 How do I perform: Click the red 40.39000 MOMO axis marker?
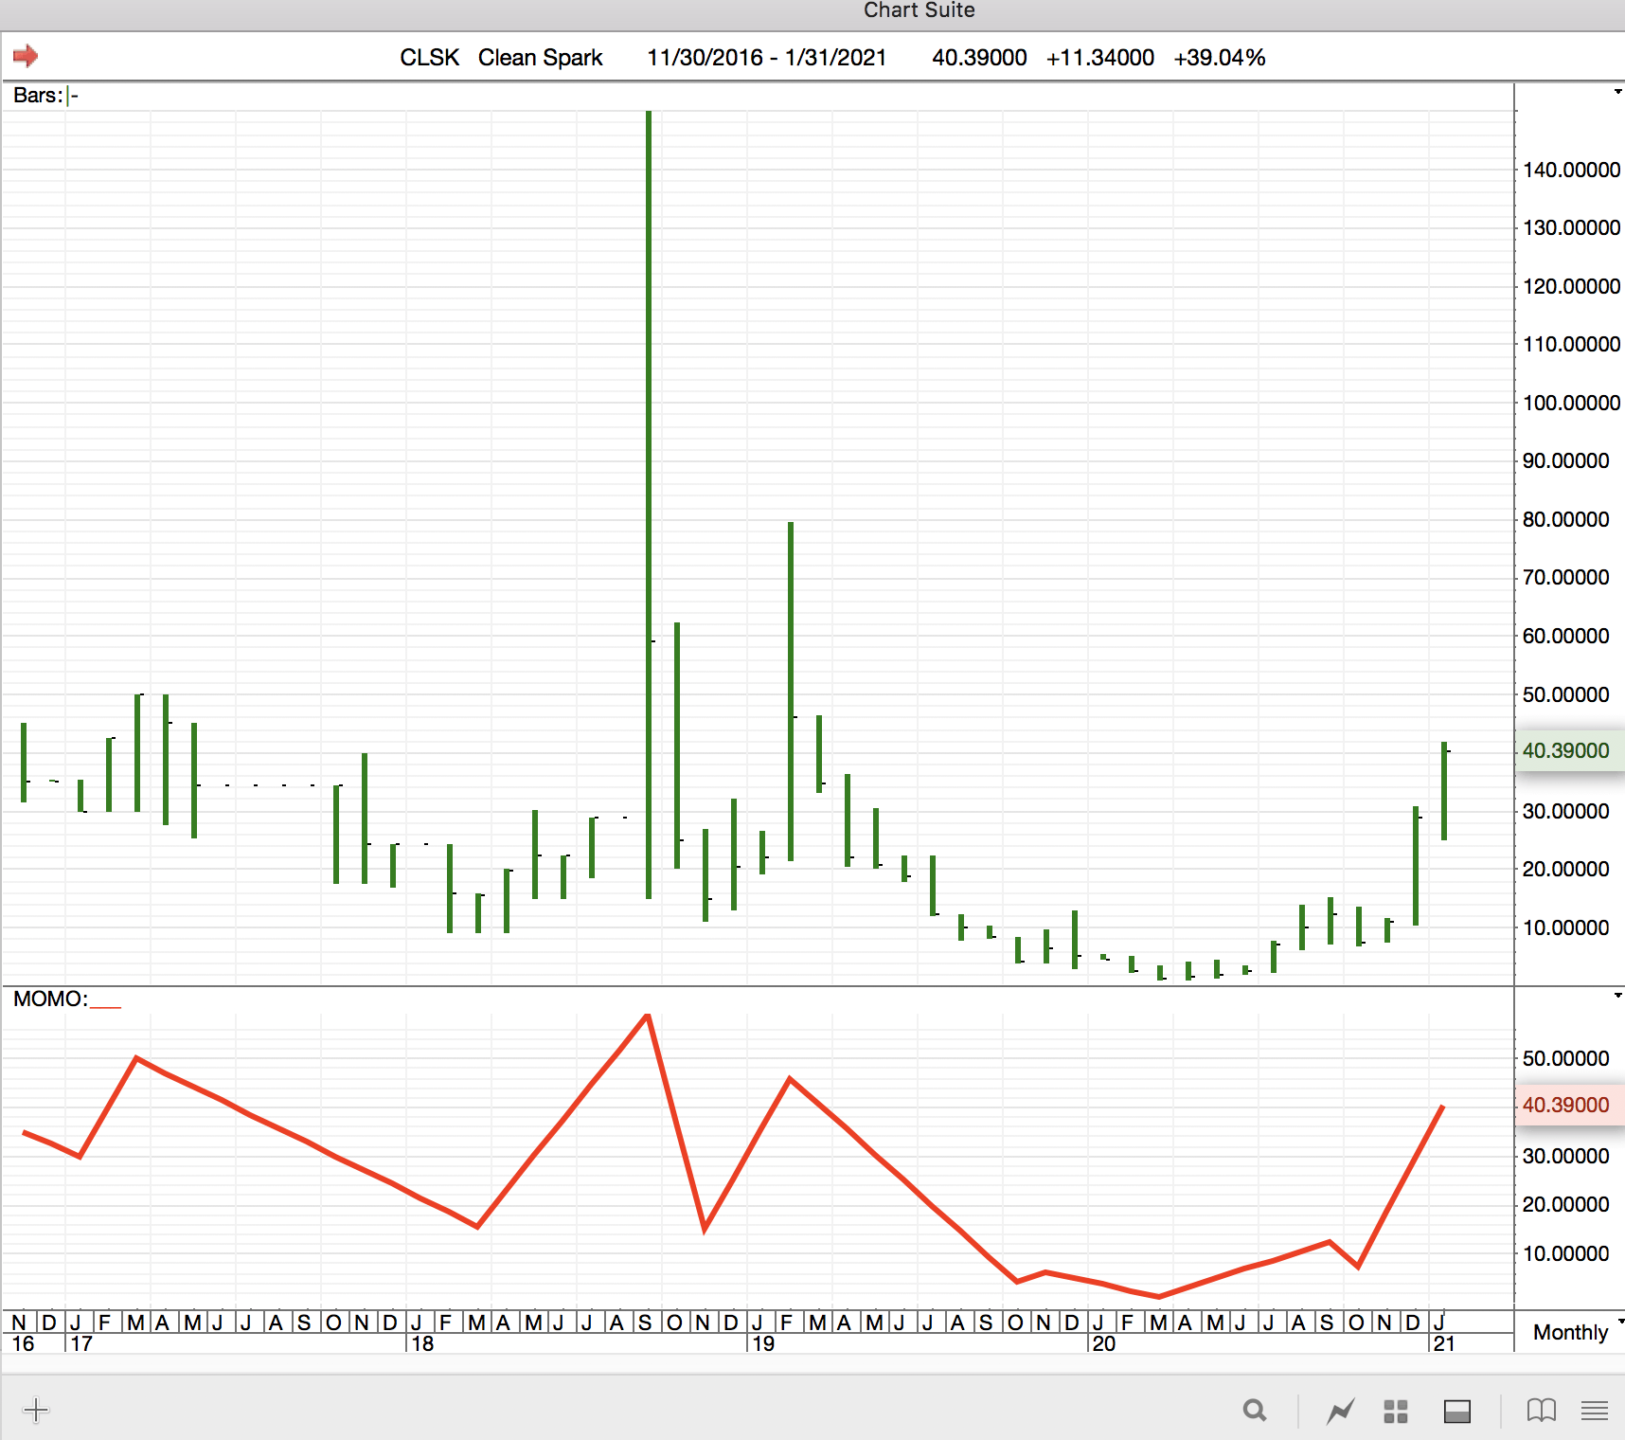pos(1570,1105)
